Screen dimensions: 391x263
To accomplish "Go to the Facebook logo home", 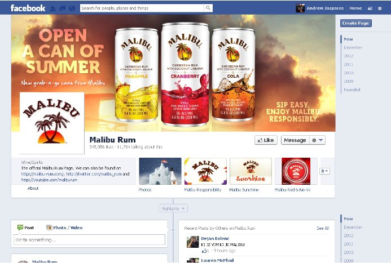I will 28,8.
